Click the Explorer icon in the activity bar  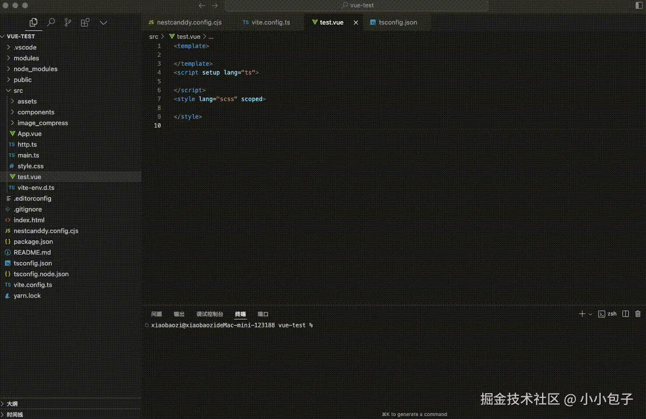coord(33,23)
